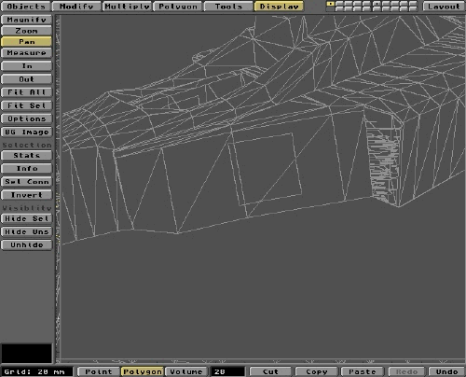Click the Cut button
This screenshot has height=377, width=466.
click(270, 371)
